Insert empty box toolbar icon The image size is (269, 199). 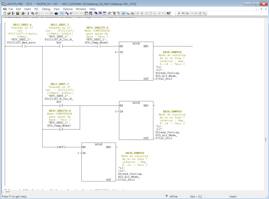pos(151,13)
